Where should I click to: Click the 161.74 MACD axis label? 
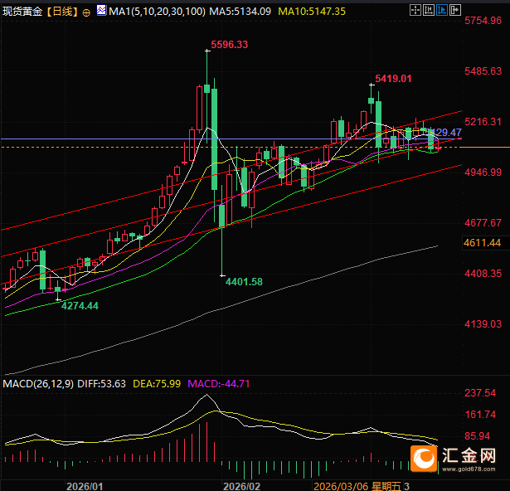pos(480,415)
